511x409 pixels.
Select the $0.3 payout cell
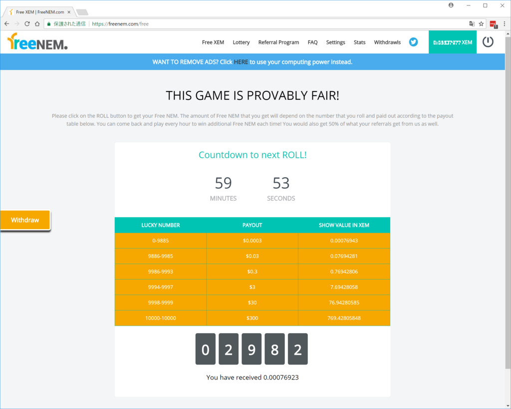click(252, 272)
